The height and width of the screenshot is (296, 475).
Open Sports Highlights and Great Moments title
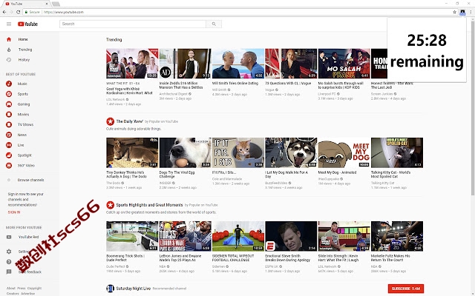pos(149,205)
